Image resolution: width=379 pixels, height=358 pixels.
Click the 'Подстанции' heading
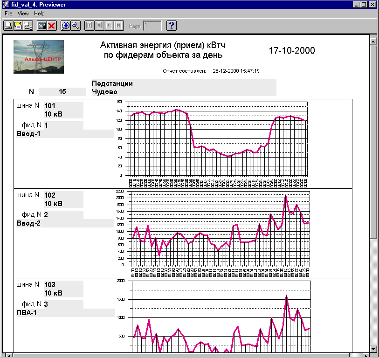coord(112,83)
